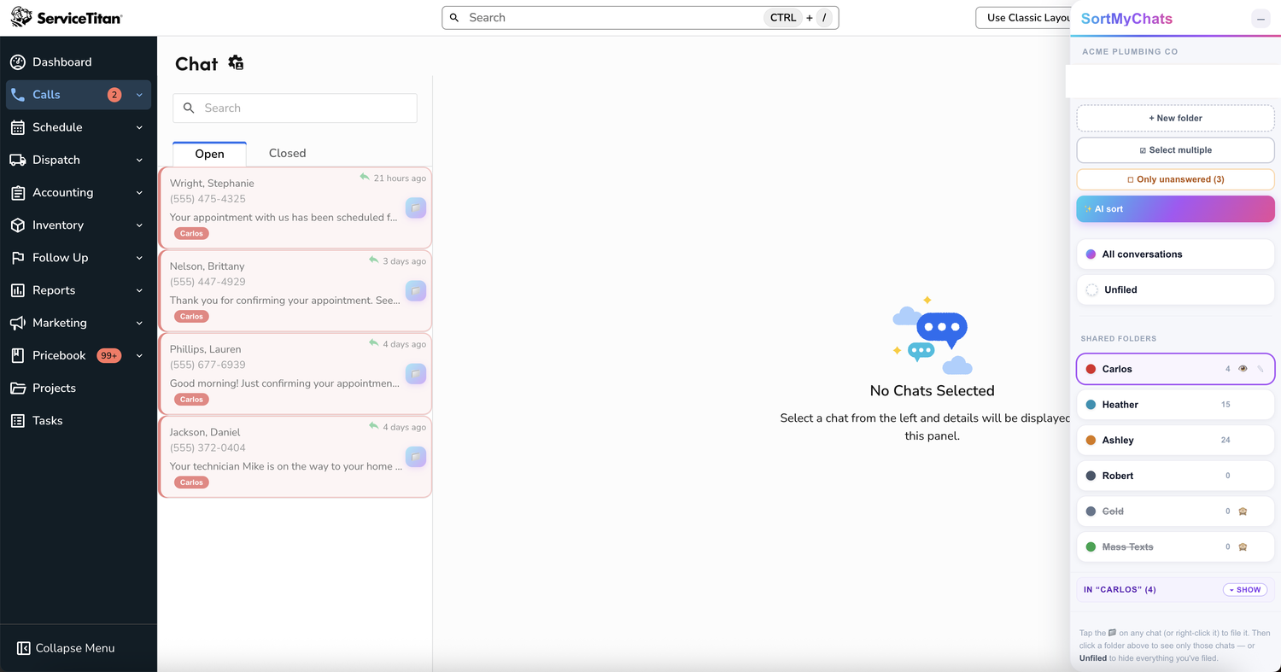Click the blue color dot on Heather folder

[x=1091, y=405]
